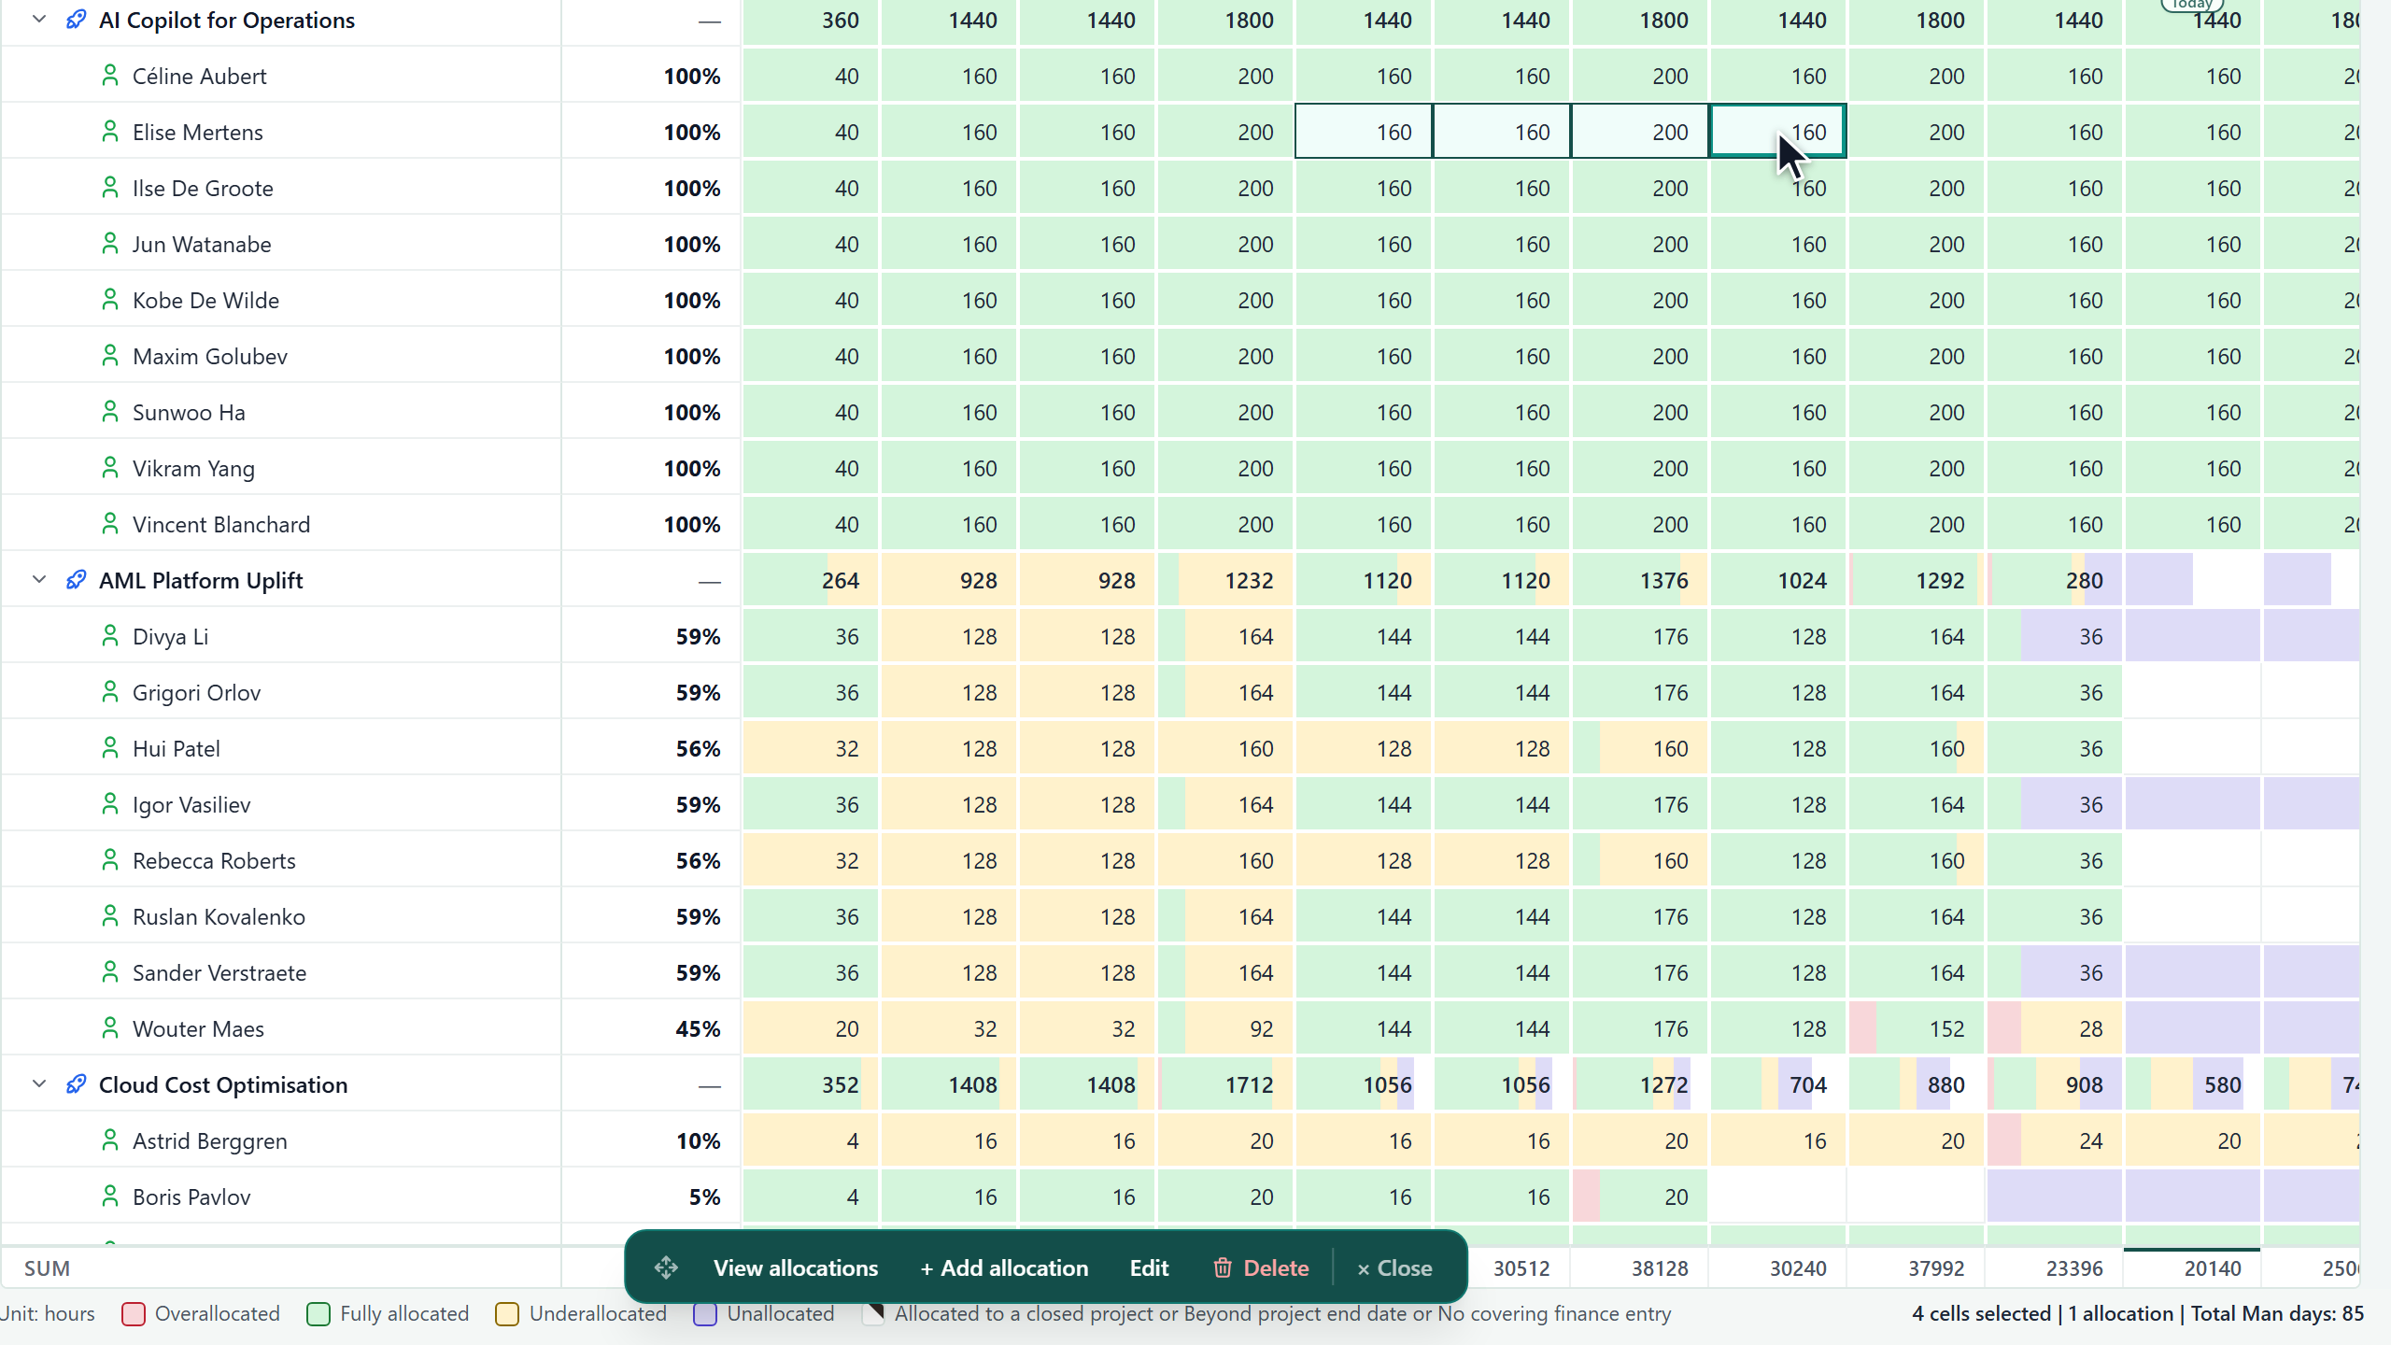Click Edit in the floating action bar
The image size is (2391, 1345).
(x=1149, y=1267)
